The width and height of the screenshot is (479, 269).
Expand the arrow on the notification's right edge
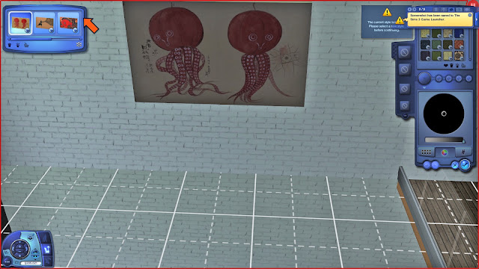[x=476, y=19]
